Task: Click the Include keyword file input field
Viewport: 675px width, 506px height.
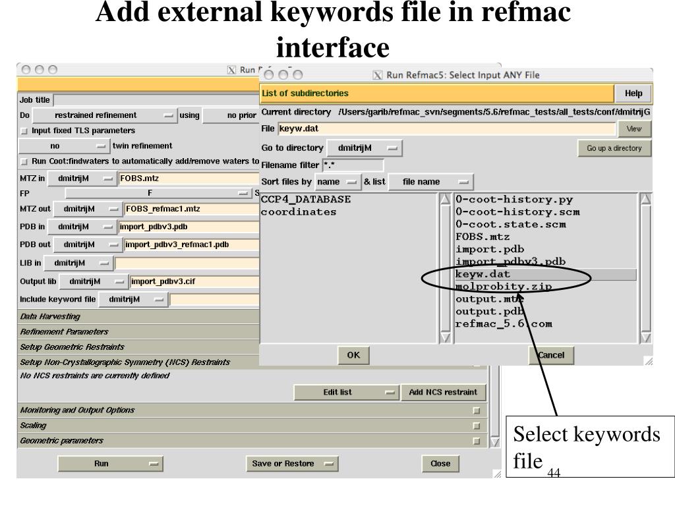Action: [x=215, y=300]
